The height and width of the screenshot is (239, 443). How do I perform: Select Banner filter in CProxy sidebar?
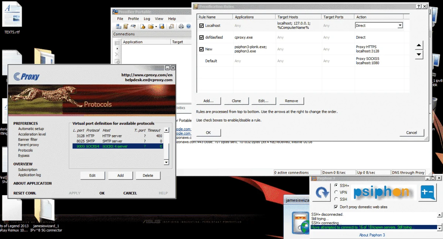point(28,139)
